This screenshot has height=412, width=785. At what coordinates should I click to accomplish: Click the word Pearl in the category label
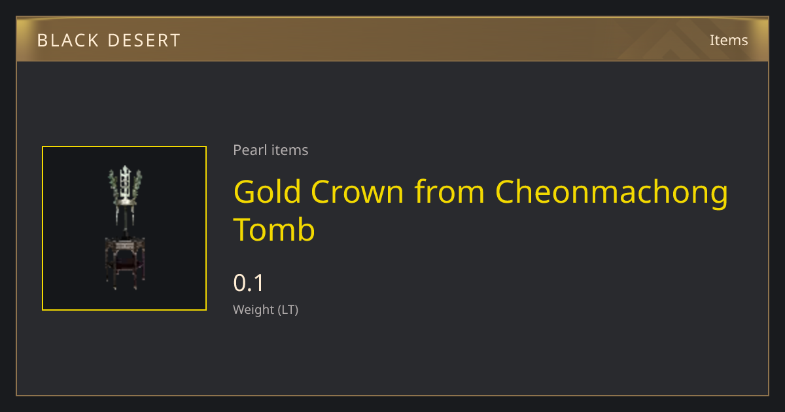pyautogui.click(x=250, y=150)
